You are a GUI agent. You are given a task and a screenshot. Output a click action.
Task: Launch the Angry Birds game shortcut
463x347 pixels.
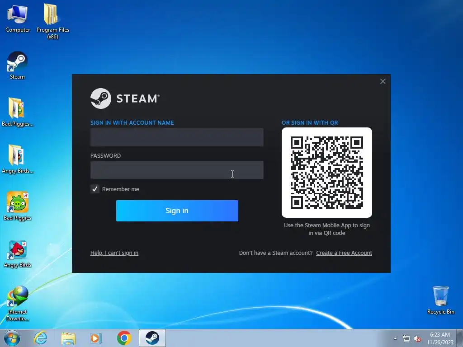click(x=18, y=254)
